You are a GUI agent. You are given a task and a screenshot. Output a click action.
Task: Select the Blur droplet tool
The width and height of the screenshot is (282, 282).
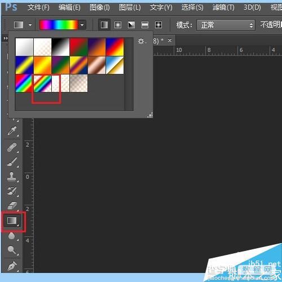point(12,236)
